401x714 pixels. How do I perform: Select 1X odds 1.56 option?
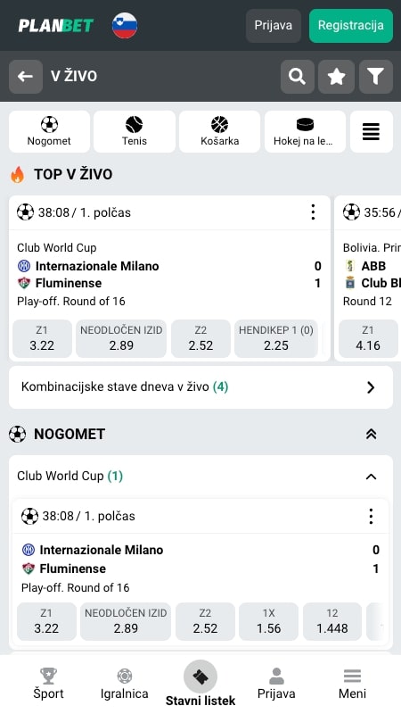[269, 621]
